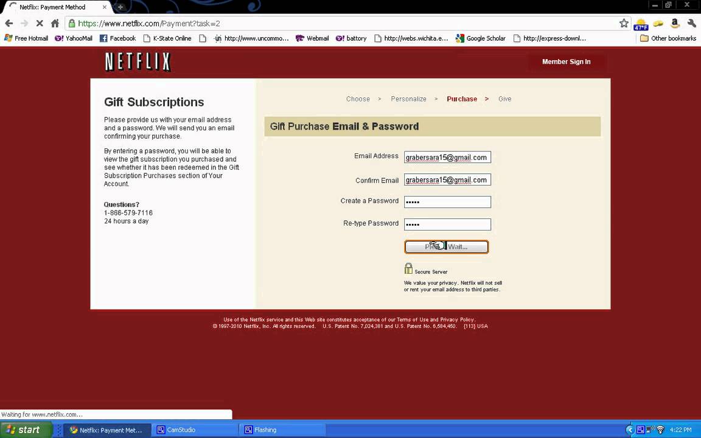
Task: Click Member Sign In button
Action: pos(567,61)
